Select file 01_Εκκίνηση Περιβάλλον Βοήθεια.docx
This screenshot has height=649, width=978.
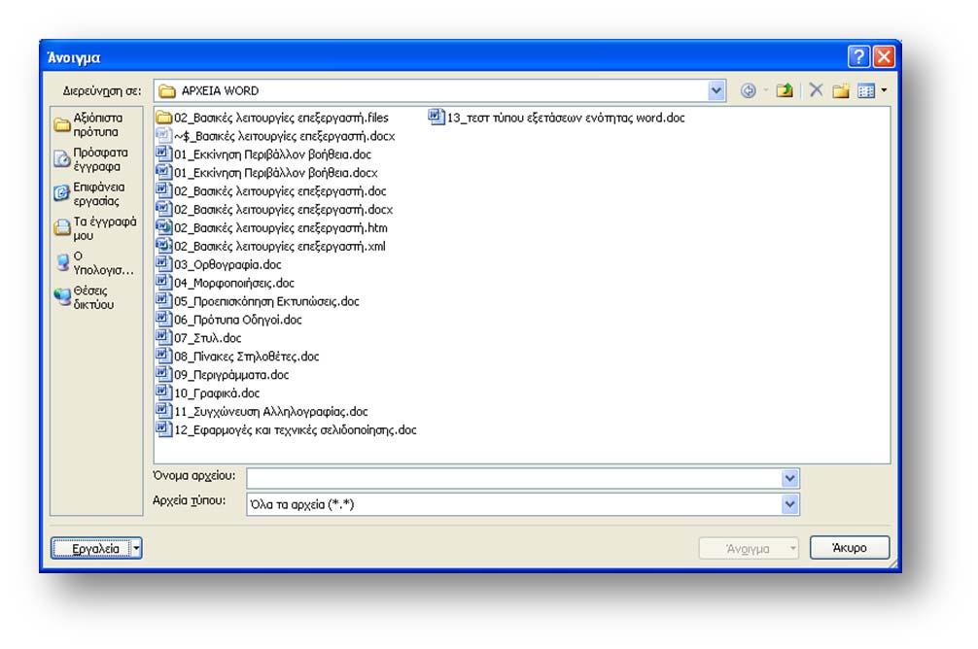pyautogui.click(x=266, y=173)
